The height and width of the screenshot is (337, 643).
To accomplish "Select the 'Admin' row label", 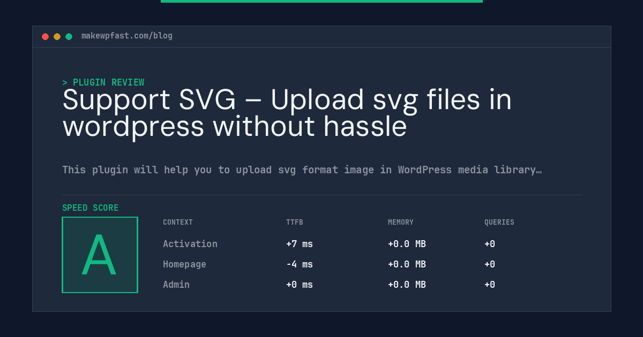I will (176, 285).
